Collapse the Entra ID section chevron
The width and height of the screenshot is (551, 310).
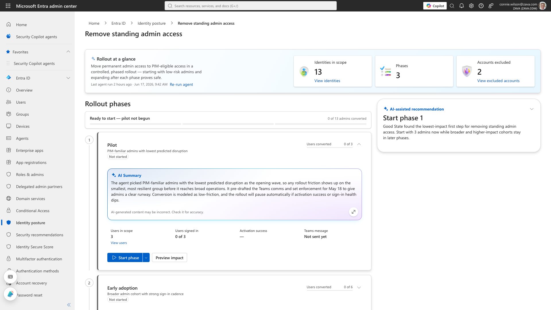pyautogui.click(x=68, y=78)
